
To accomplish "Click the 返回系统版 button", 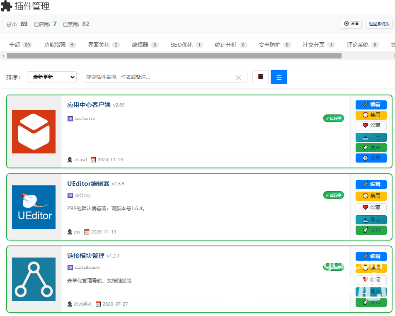I will click(x=379, y=24).
